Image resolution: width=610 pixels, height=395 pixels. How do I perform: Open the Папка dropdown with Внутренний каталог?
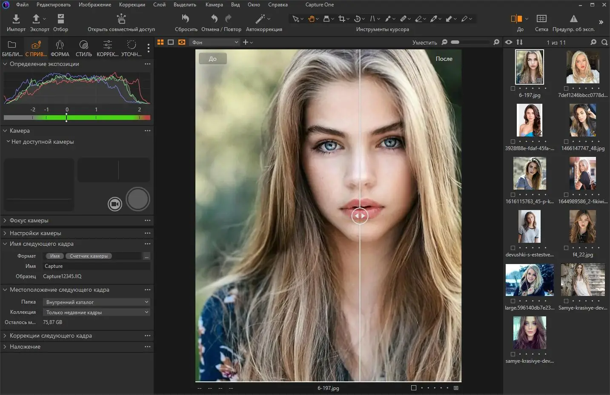pos(97,302)
